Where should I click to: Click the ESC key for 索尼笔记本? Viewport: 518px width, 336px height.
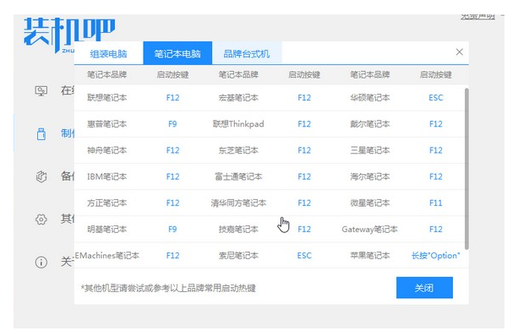tap(304, 256)
